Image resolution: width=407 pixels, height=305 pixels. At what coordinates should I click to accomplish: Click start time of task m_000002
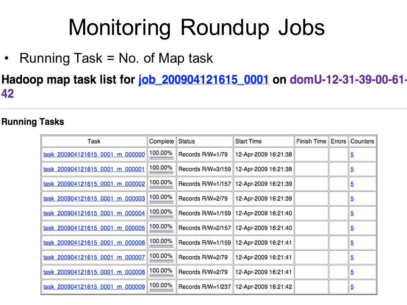pos(264,184)
